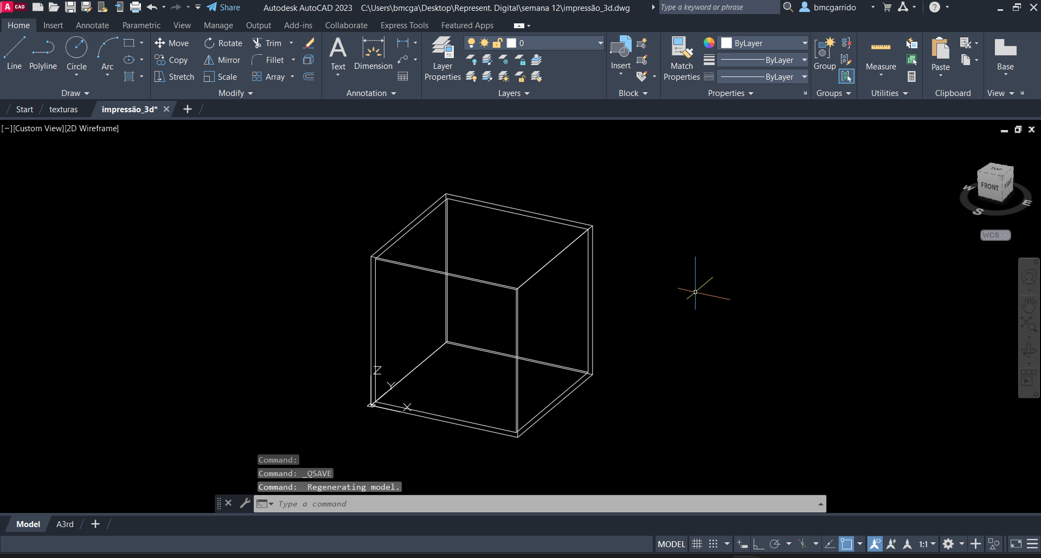This screenshot has height=558, width=1041.
Task: Activate the Mirror tool
Action: (222, 60)
